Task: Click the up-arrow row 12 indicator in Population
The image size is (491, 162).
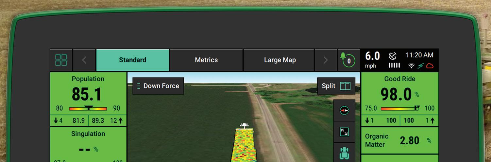Action: (117, 121)
